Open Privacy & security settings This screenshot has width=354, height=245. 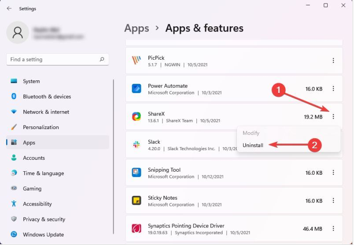pyautogui.click(x=44, y=219)
